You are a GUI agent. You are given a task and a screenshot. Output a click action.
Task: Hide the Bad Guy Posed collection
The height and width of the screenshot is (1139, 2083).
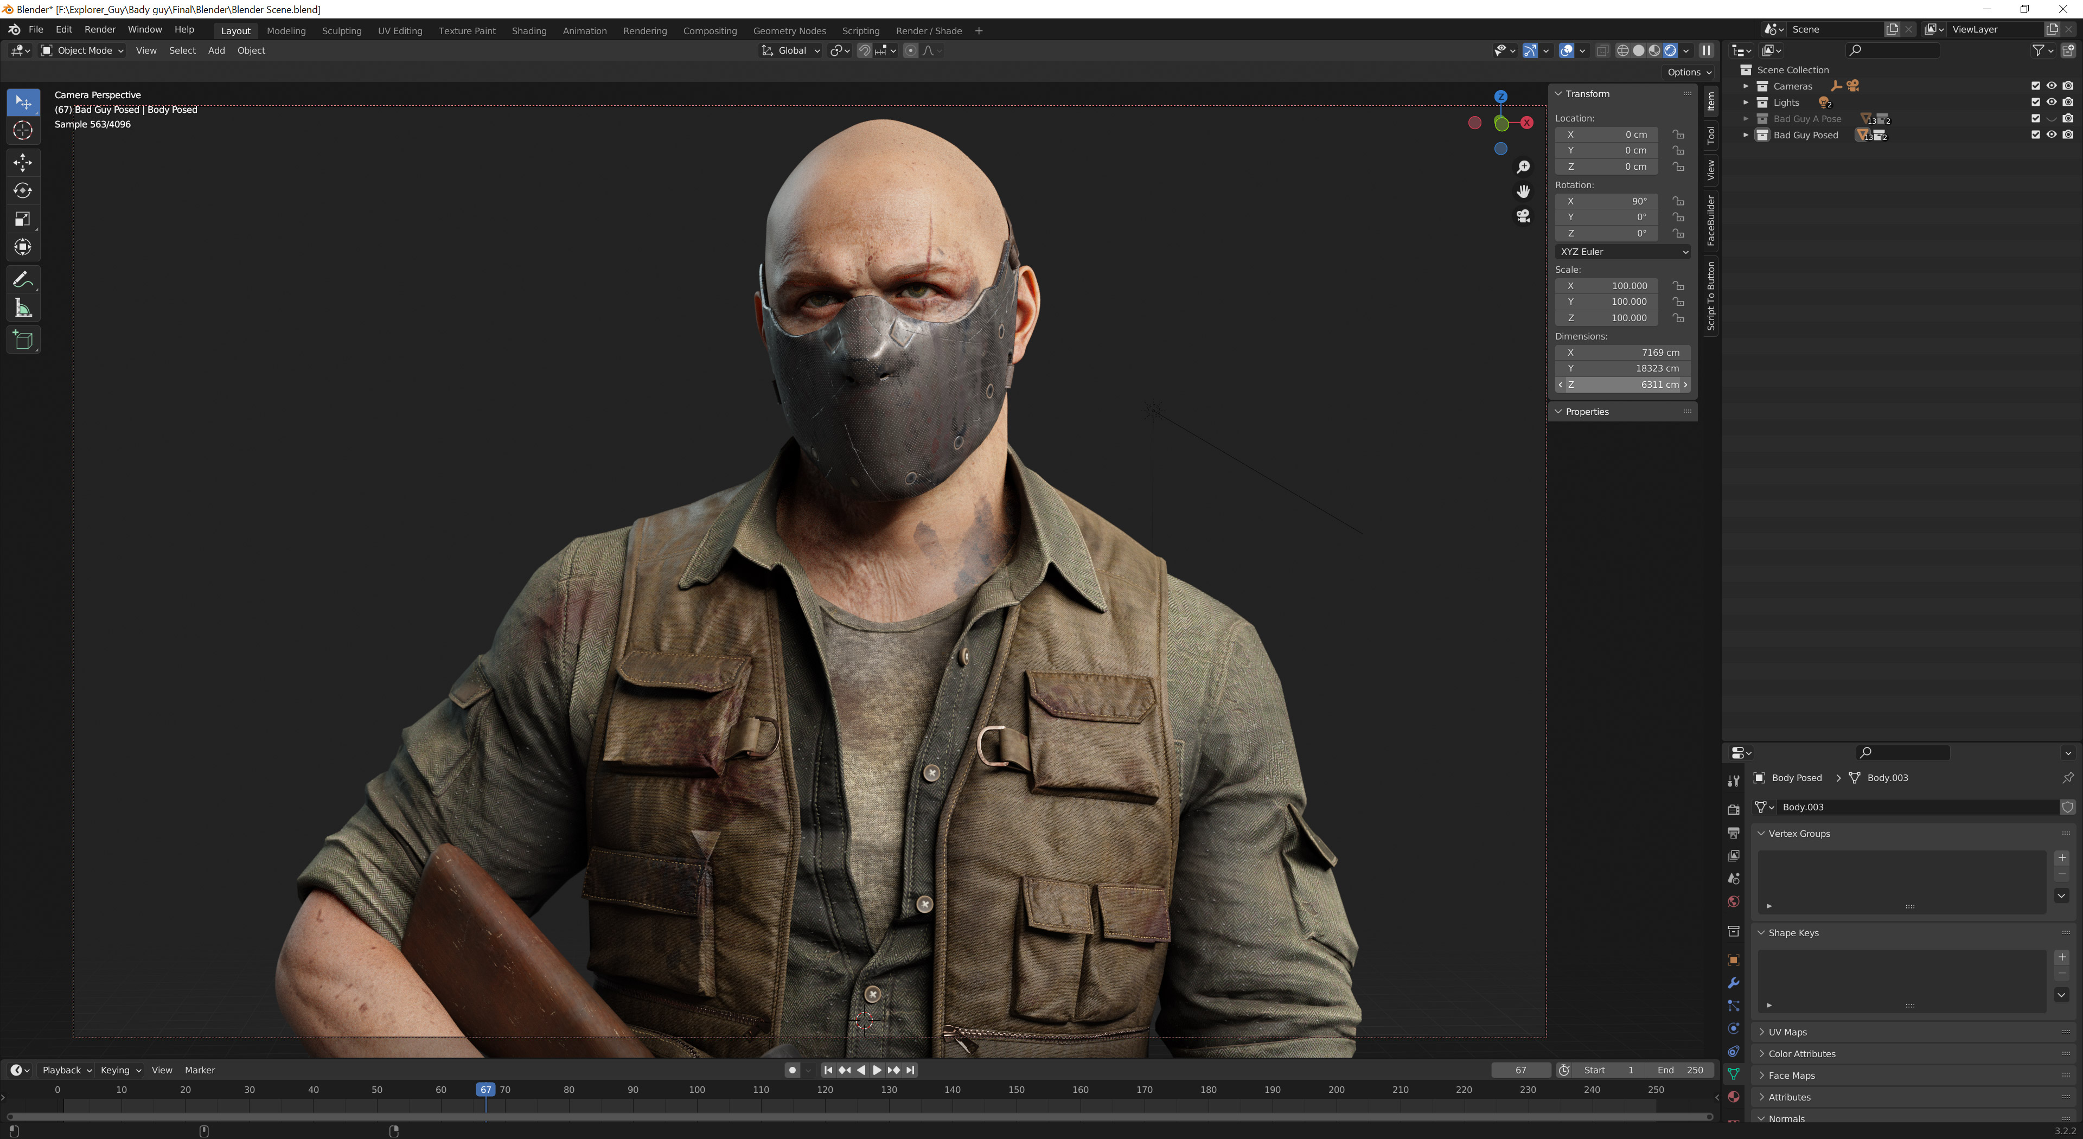2052,135
